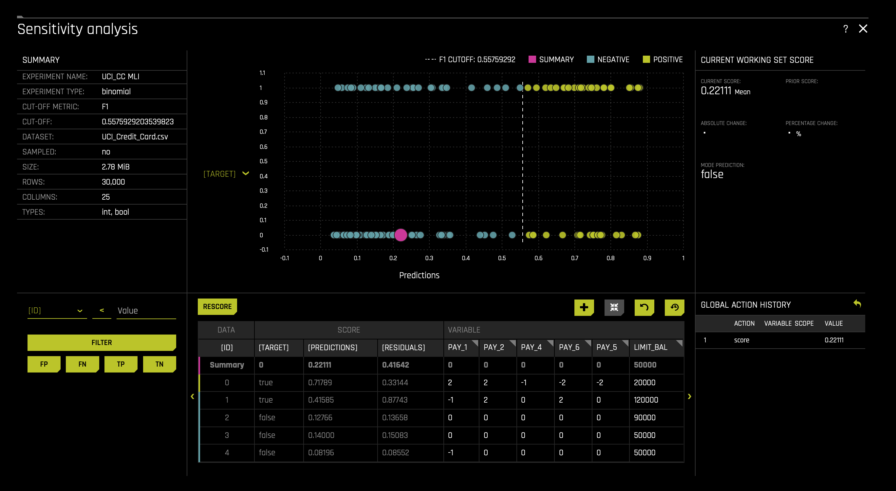
Task: Click the mode prediction false value
Action: click(x=712, y=174)
